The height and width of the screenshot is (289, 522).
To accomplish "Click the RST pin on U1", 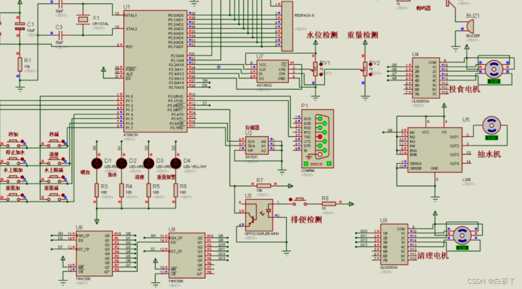I will 129,47.
